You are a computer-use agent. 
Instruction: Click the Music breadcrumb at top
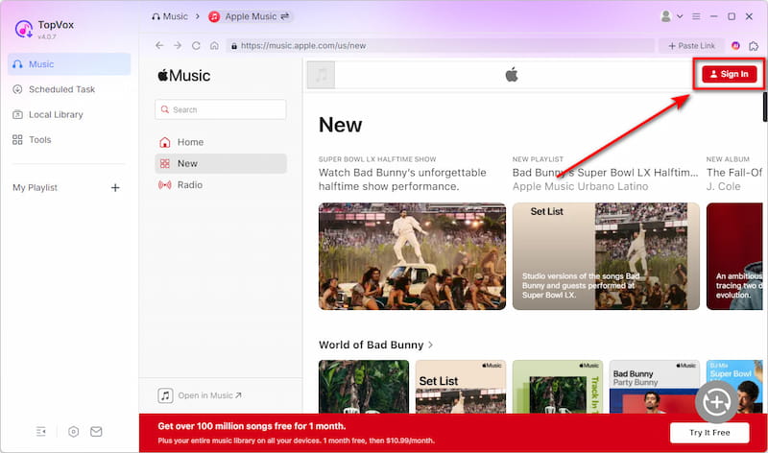pyautogui.click(x=170, y=16)
